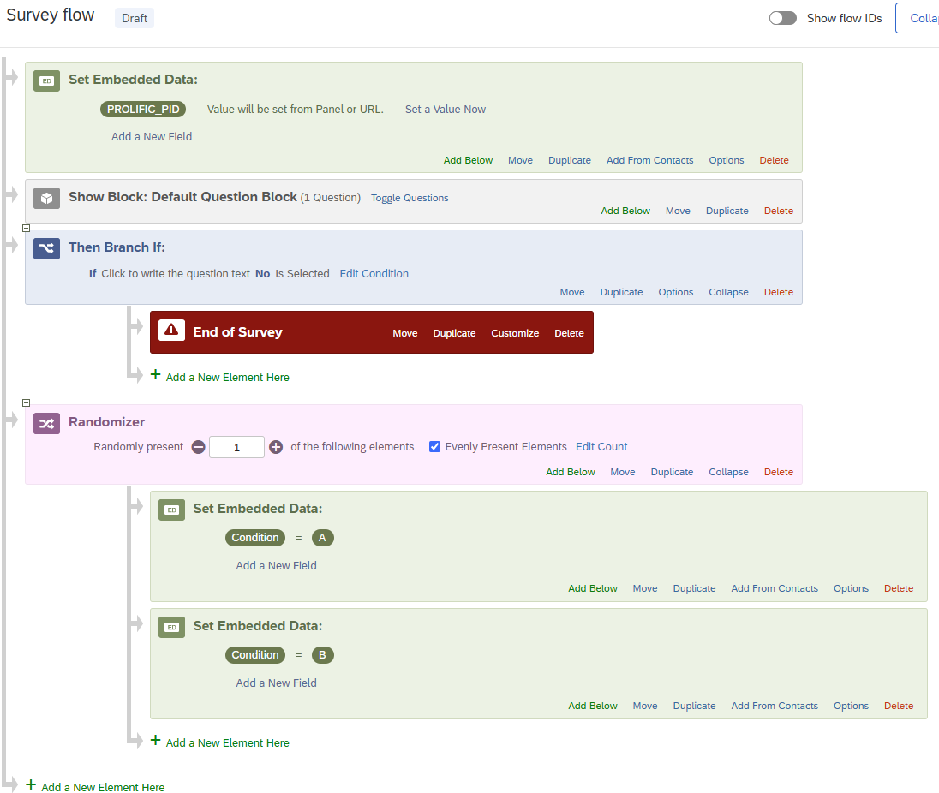
Task: Click Edit Condition in branch
Action: tap(374, 273)
